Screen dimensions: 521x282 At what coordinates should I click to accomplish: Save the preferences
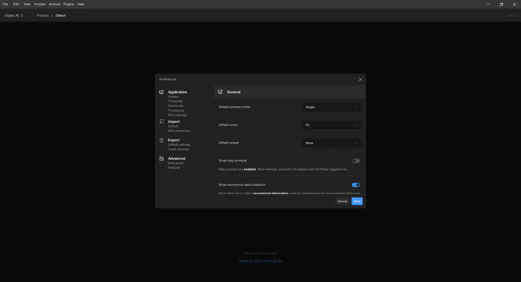click(357, 201)
